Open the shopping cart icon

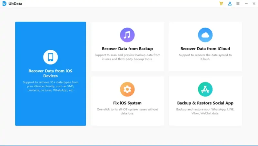coord(221,4)
